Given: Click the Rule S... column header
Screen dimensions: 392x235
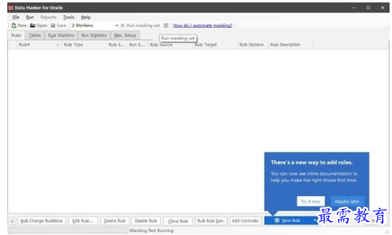Looking at the screenshot, I should [x=117, y=45].
